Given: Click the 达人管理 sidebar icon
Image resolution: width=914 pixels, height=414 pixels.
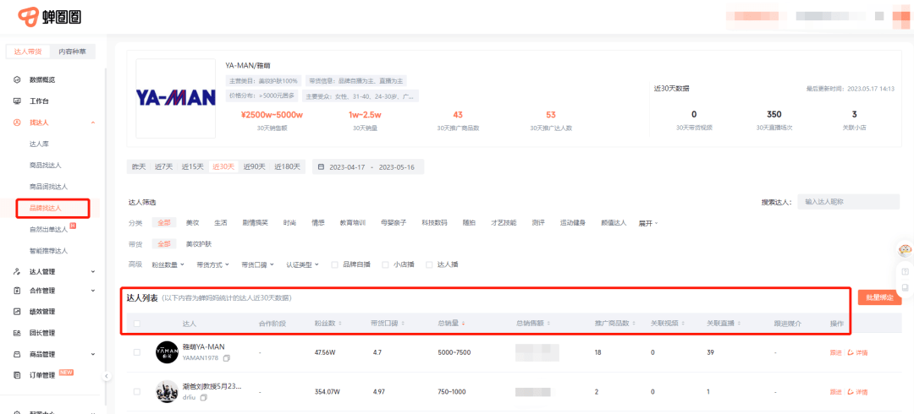Looking at the screenshot, I should (x=18, y=271).
